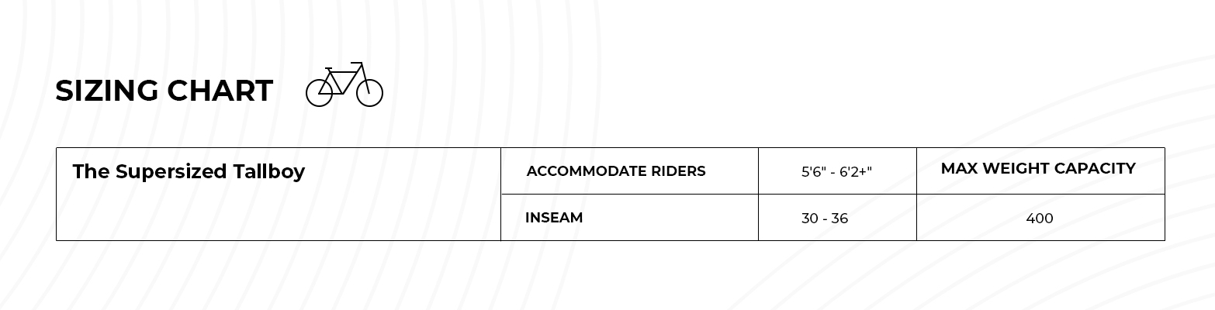Click the MAX WEIGHT CAPACITY header
The width and height of the screenshot is (1215, 310).
(x=1038, y=168)
